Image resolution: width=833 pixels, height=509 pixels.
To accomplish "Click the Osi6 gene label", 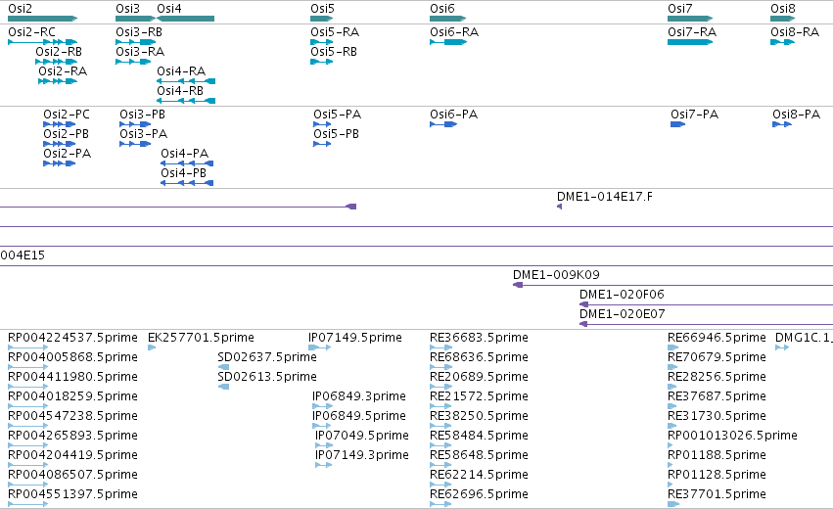I will pos(442,9).
